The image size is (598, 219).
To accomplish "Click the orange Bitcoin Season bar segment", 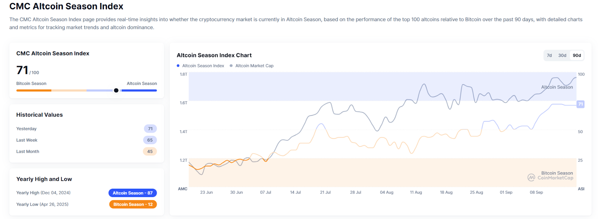I will tap(34, 90).
